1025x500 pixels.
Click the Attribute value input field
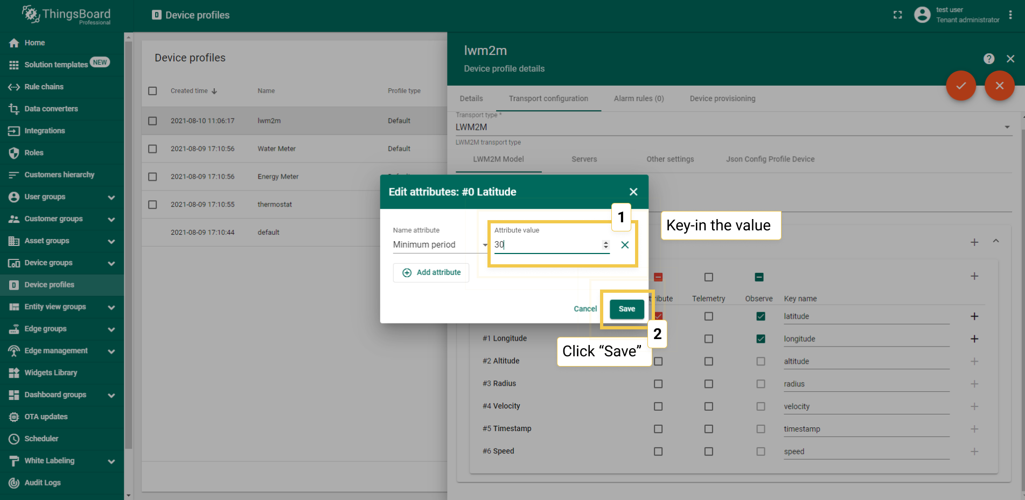click(547, 245)
